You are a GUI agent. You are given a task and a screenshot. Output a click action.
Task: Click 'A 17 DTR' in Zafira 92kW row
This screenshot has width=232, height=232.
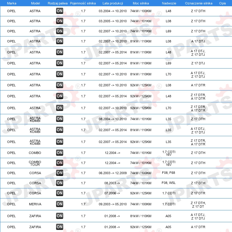pos(198,227)
